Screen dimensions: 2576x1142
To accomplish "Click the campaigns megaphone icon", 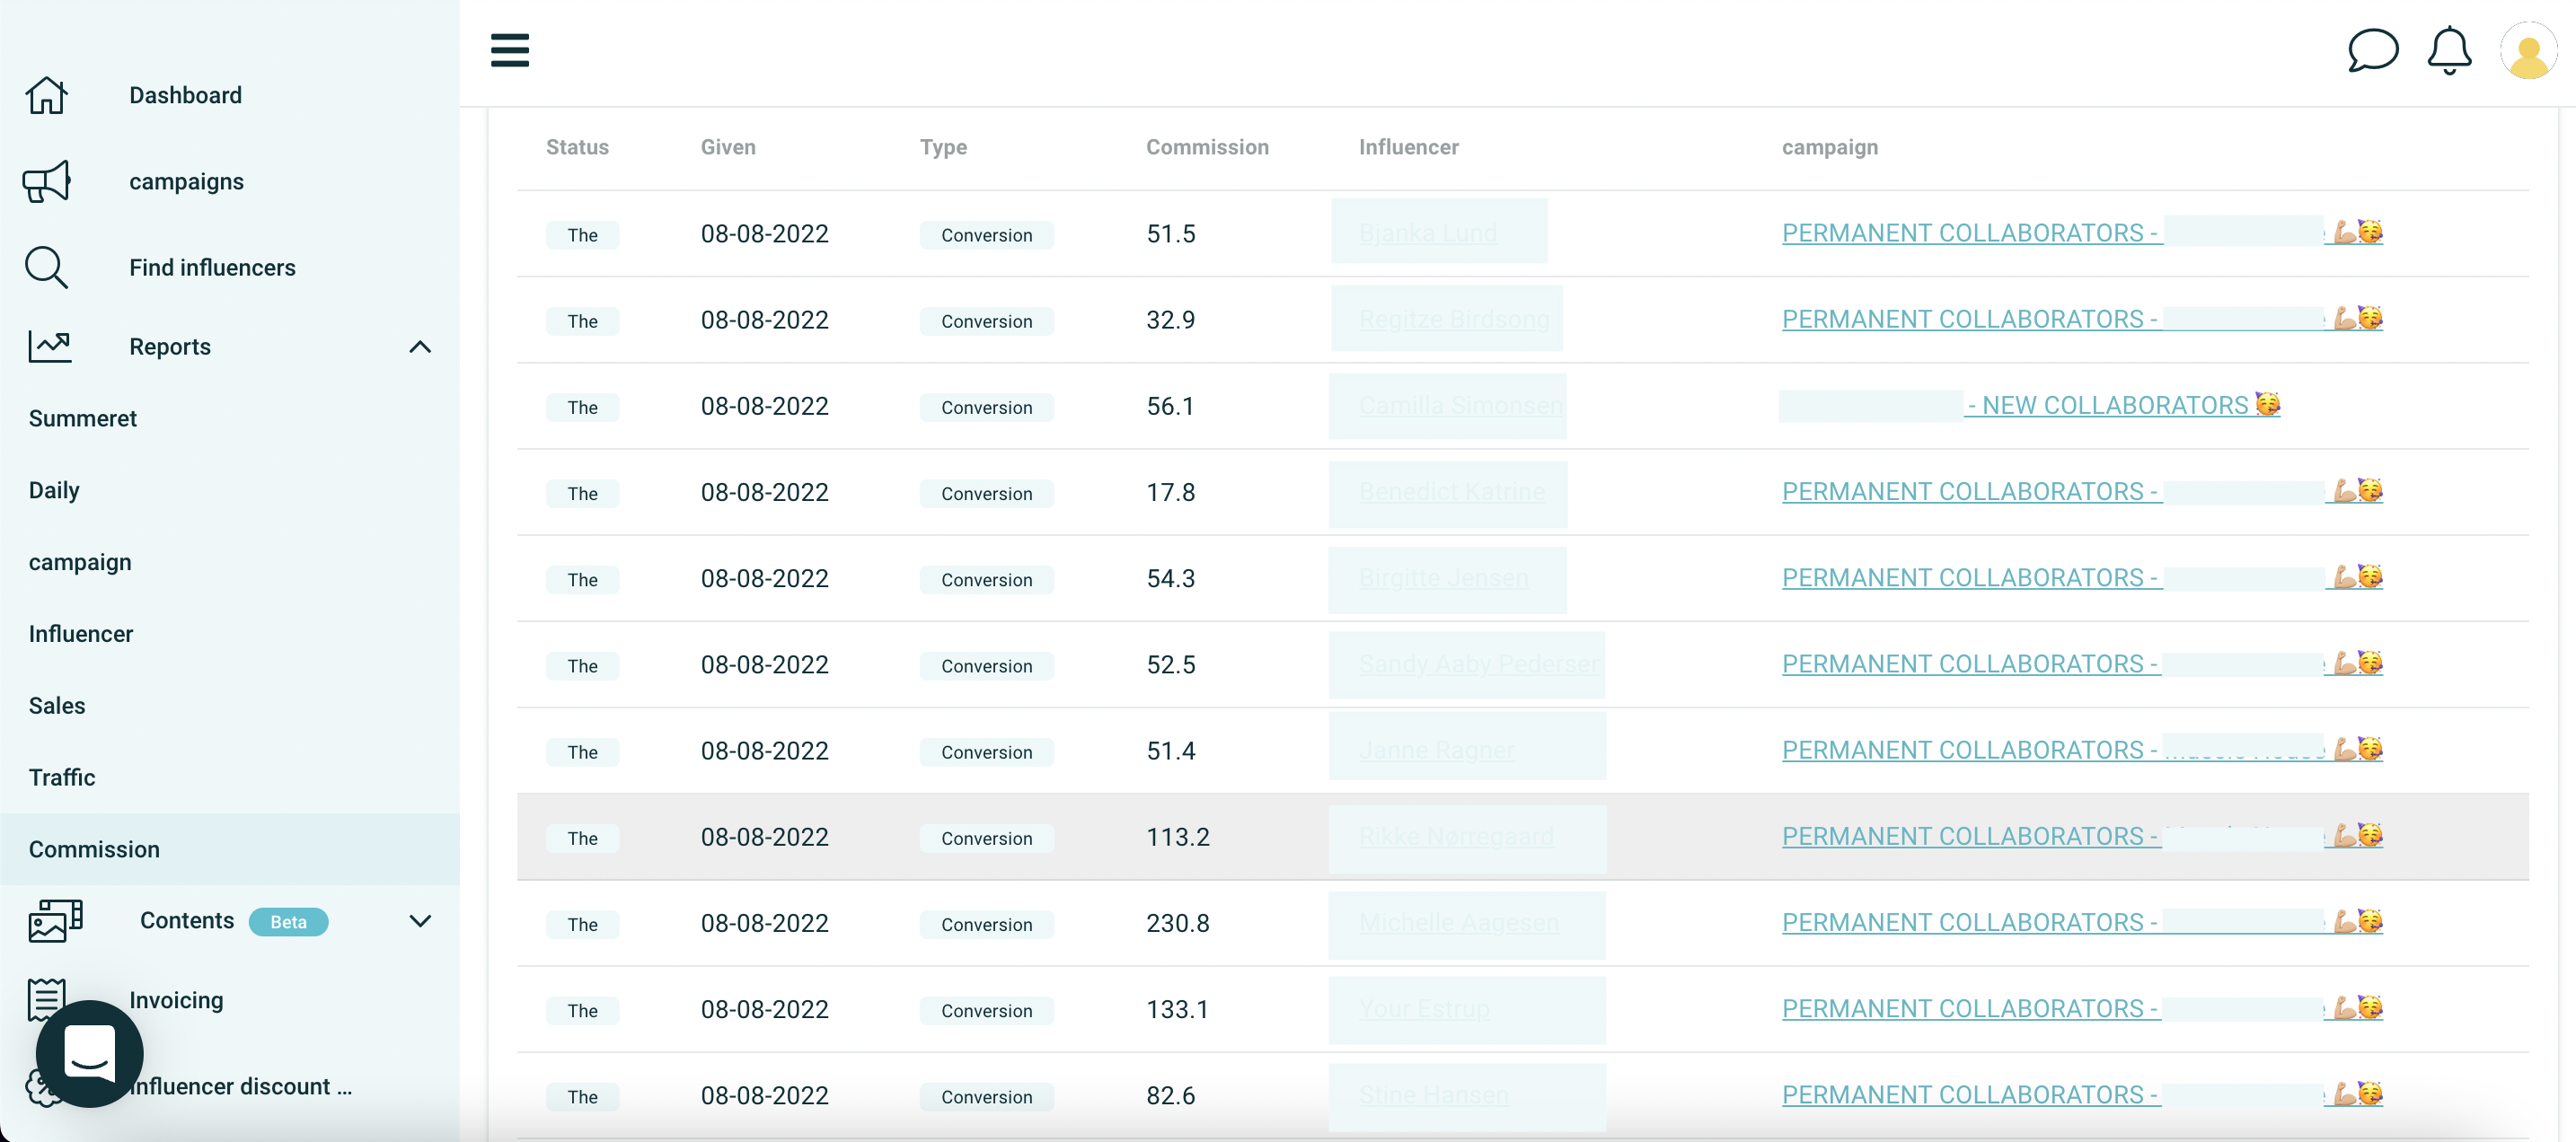I will pos(46,182).
